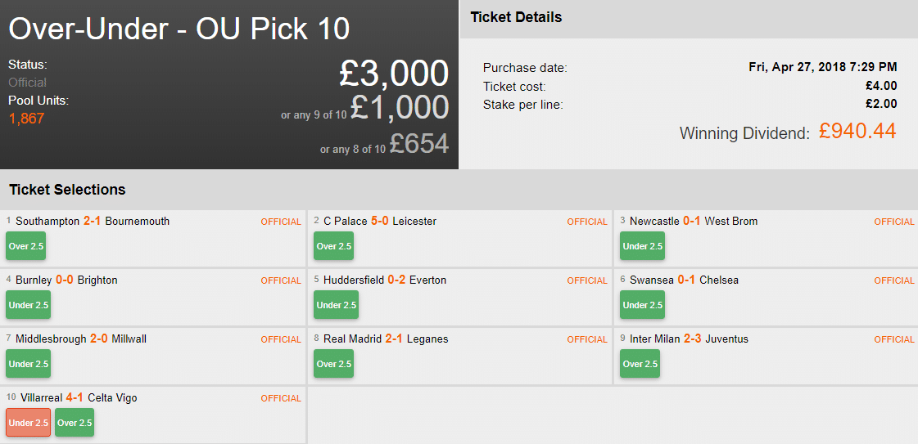Click the 1,867 pool units value
The width and height of the screenshot is (918, 444).
coord(26,119)
